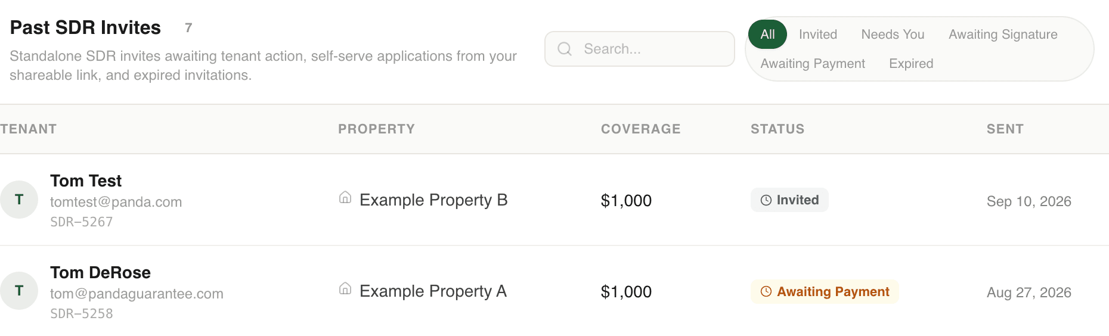This screenshot has height=336, width=1109.
Task: Click the clock icon in Awaiting Payment badge
Action: click(766, 291)
